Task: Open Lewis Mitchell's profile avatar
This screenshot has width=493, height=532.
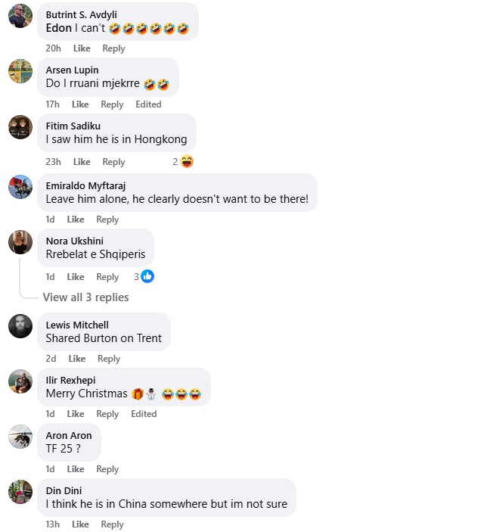Action: pyautogui.click(x=20, y=326)
